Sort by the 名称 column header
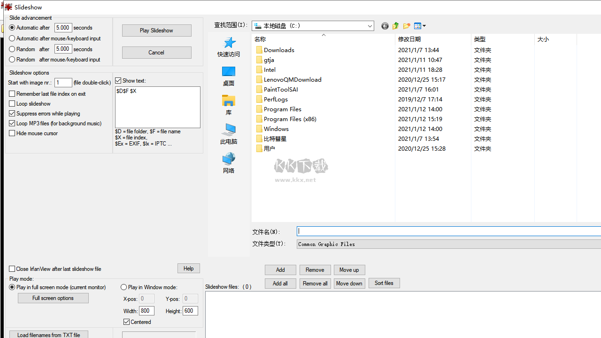 point(324,39)
